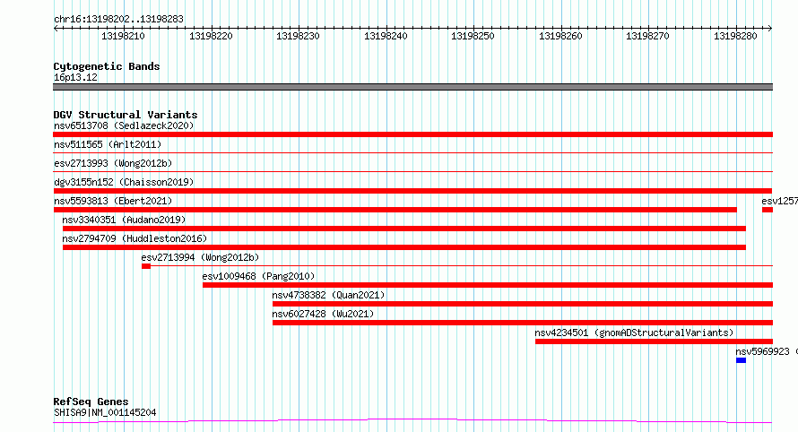Click the 16p13.12 band label
This screenshot has width=798, height=432.
tap(75, 77)
